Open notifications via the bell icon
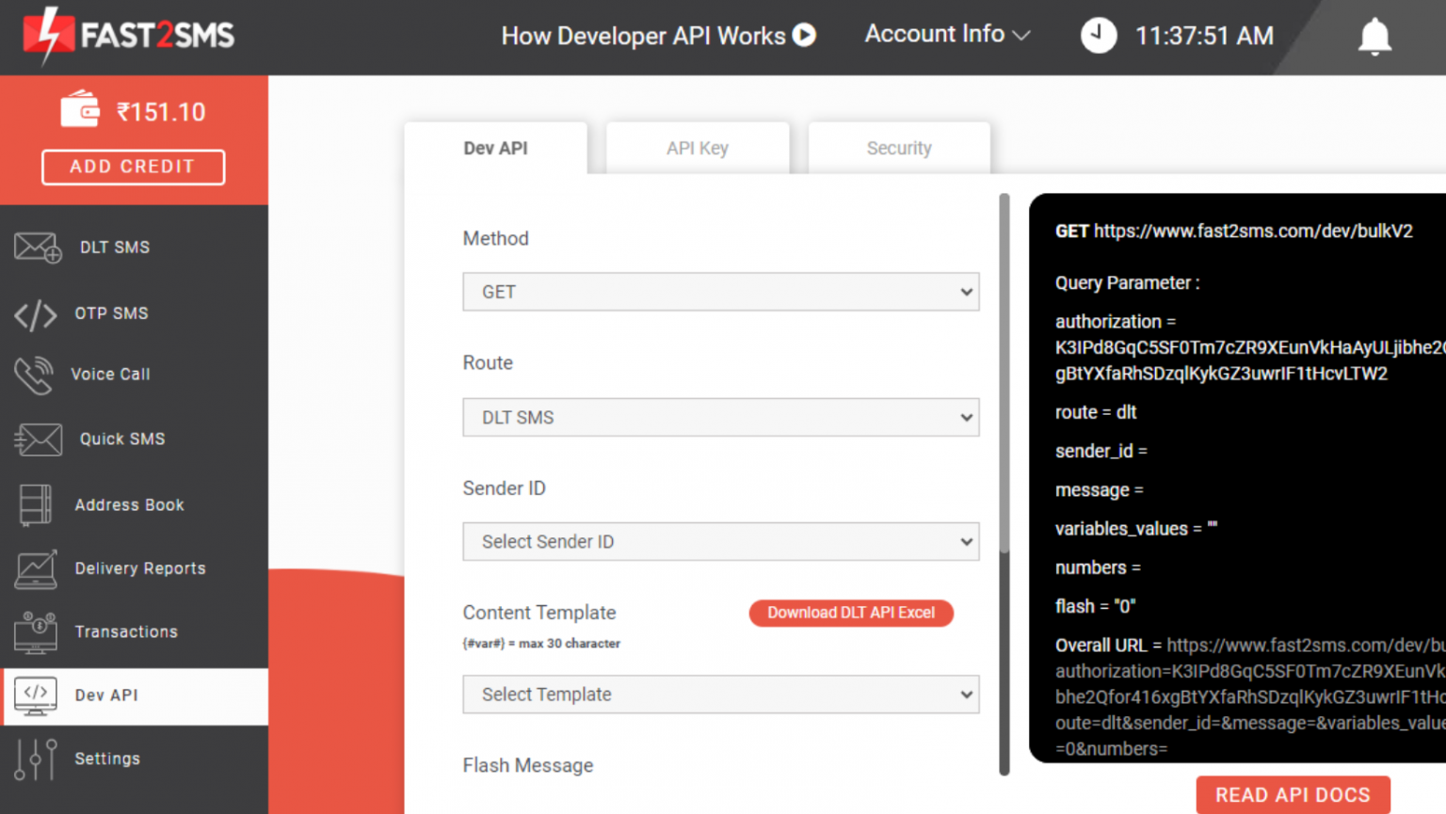 coord(1375,36)
